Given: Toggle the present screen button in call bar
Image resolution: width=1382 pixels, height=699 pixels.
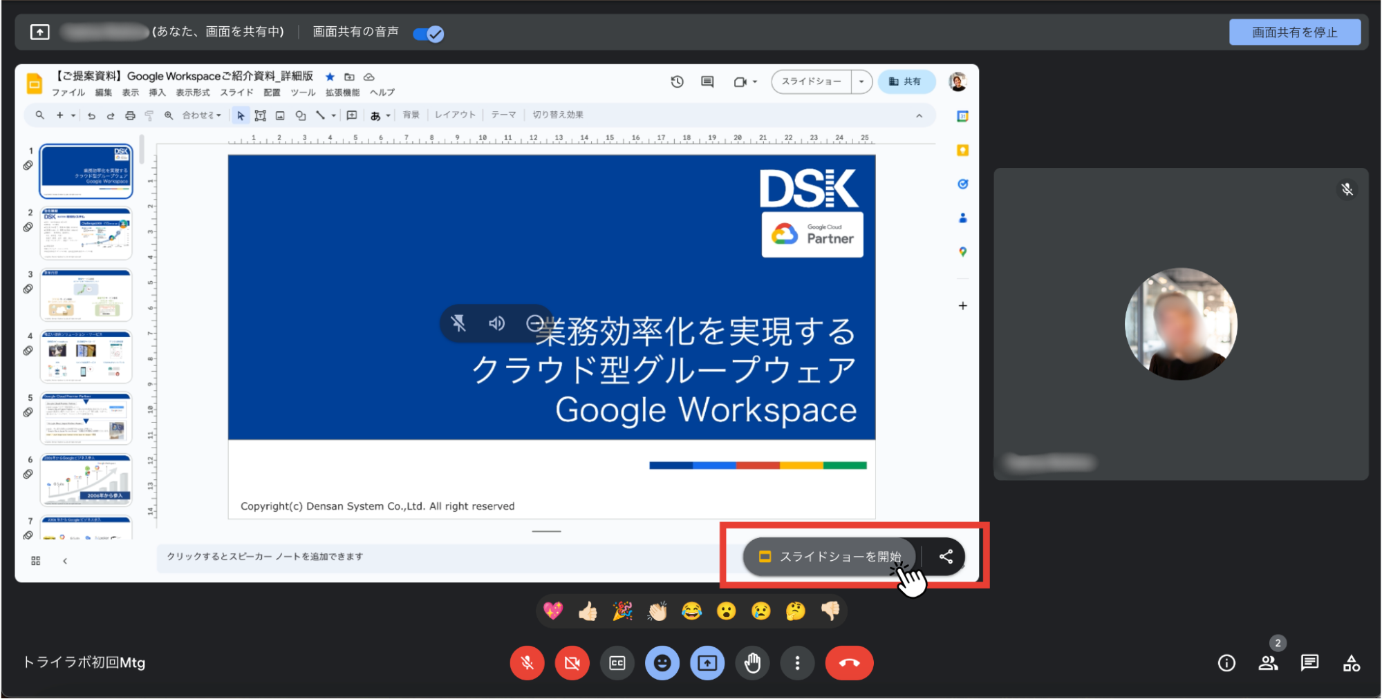Looking at the screenshot, I should 707,663.
